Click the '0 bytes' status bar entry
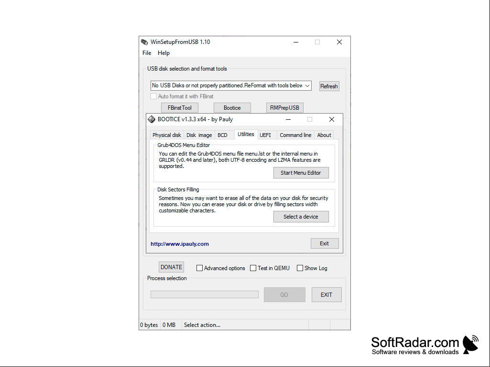Image resolution: width=490 pixels, height=367 pixels. click(149, 325)
